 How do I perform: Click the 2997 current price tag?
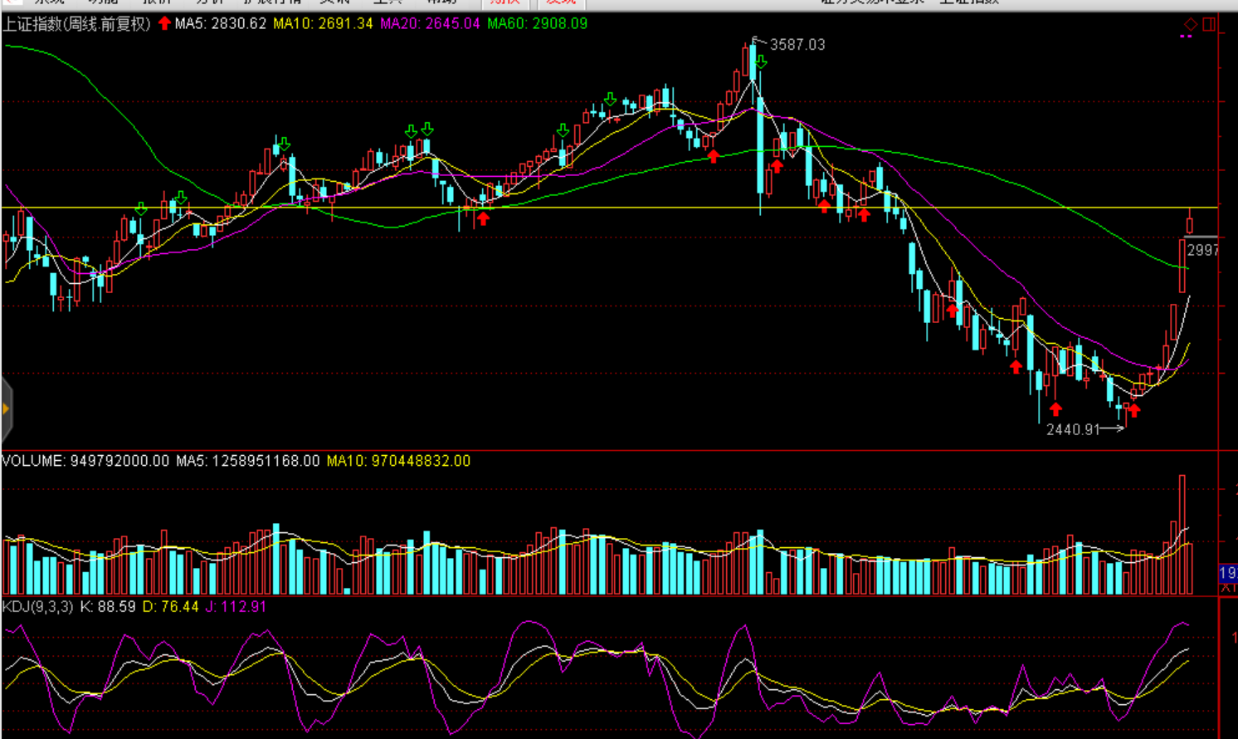(x=1201, y=250)
